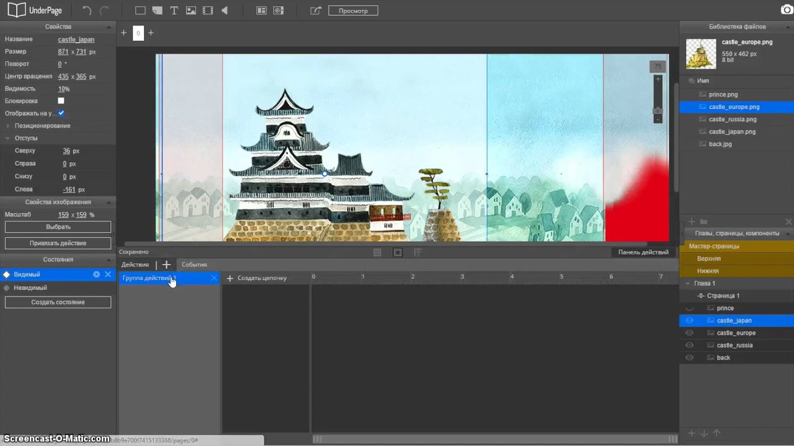Redo the action with the toolbar arrow
Image resolution: width=794 pixels, height=446 pixels.
[104, 11]
